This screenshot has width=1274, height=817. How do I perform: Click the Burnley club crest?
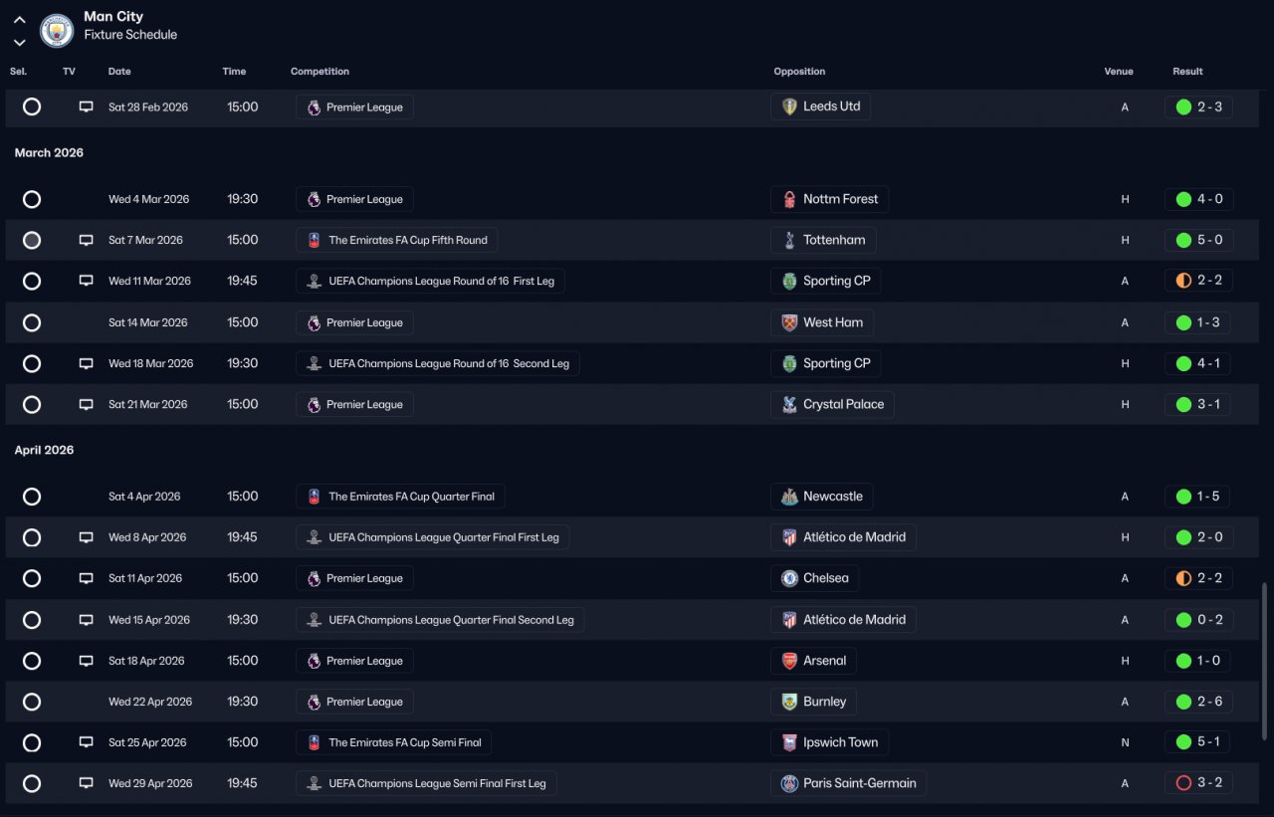click(x=789, y=702)
